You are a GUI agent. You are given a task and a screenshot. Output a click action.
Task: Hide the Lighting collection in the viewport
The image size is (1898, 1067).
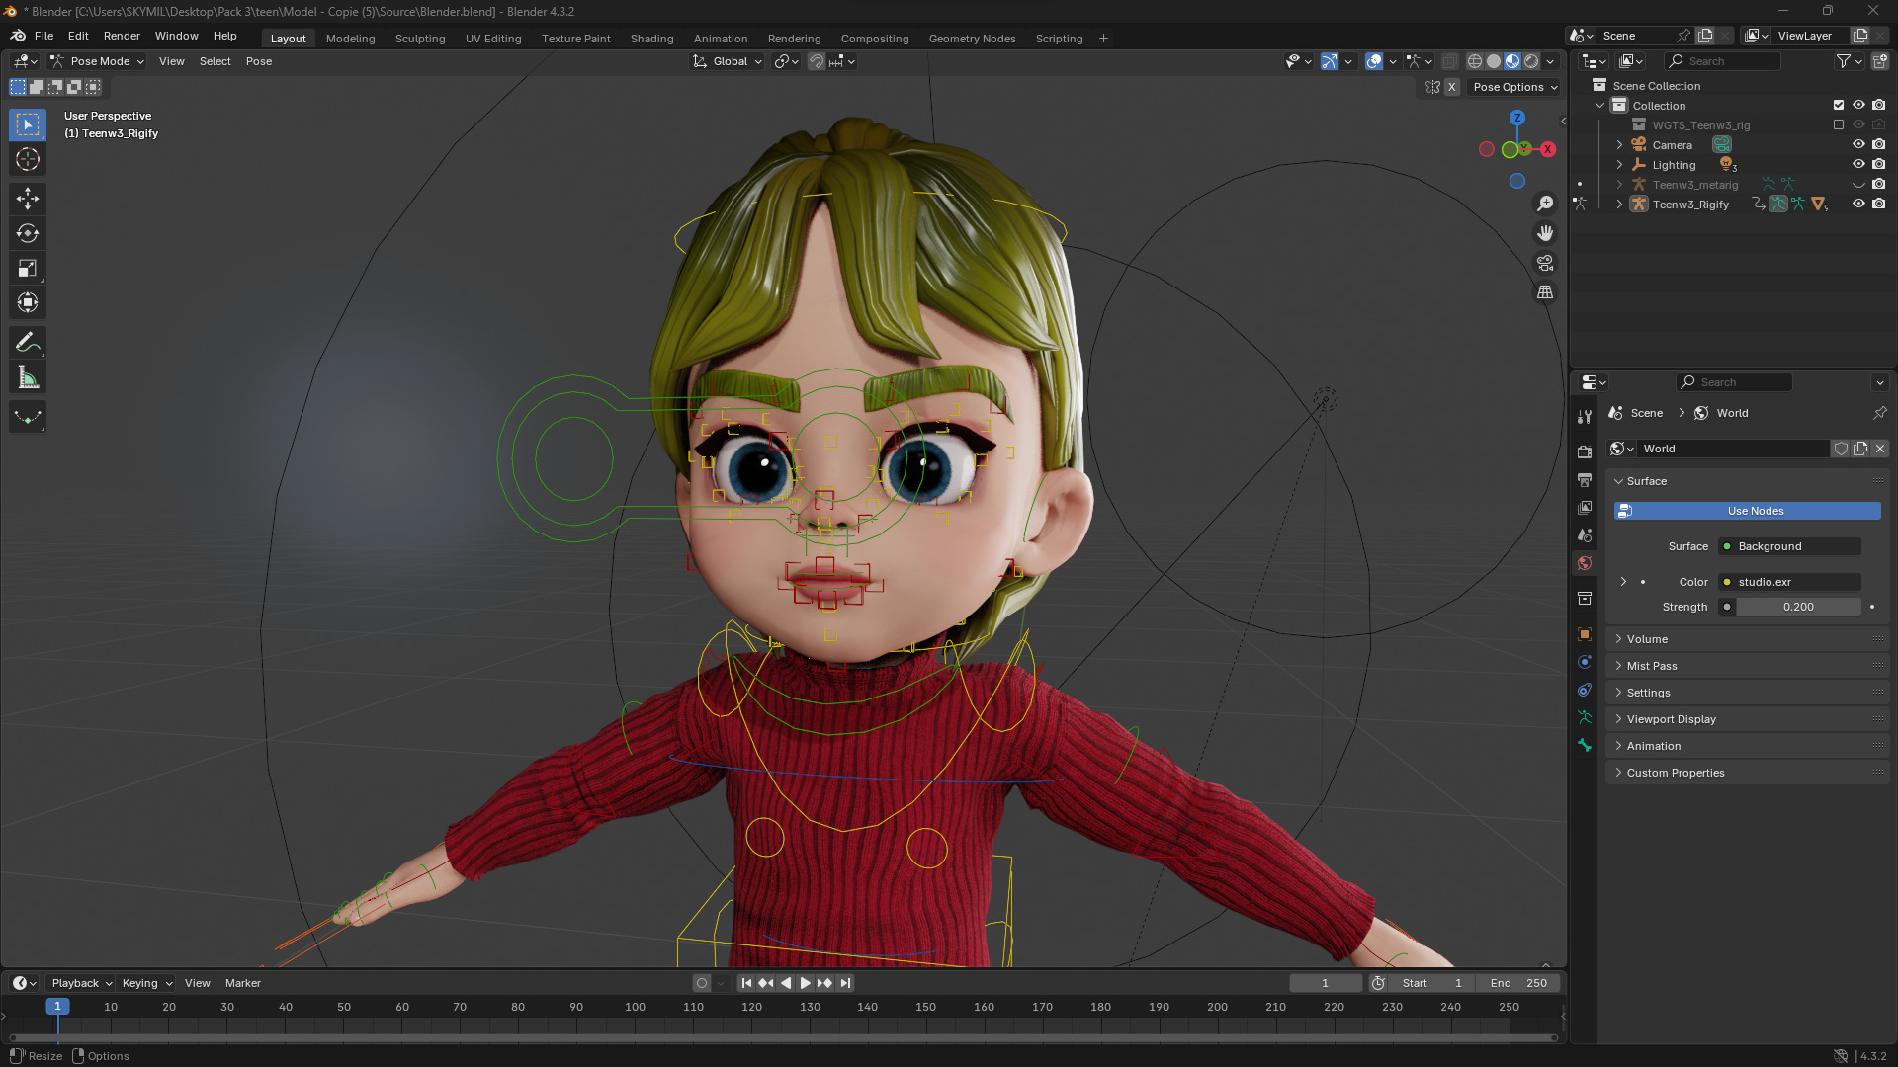pyautogui.click(x=1858, y=164)
